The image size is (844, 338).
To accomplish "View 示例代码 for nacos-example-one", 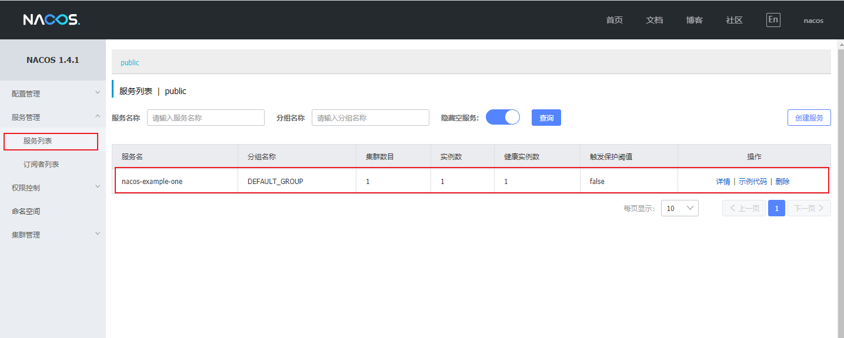I will 752,182.
